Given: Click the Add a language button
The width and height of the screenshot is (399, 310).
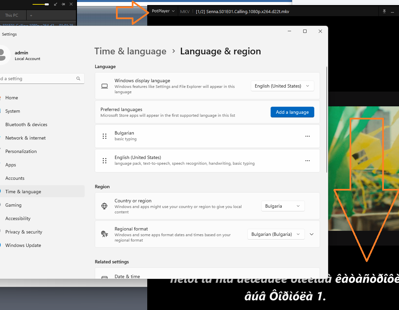Looking at the screenshot, I should (x=292, y=112).
